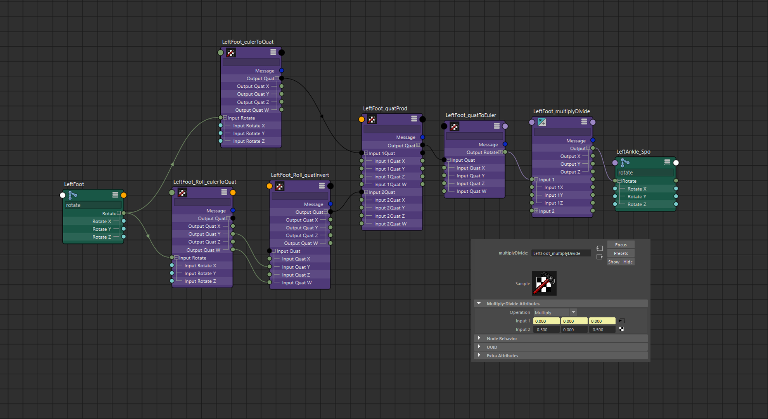The height and width of the screenshot is (419, 768).
Task: Toggle the LeftFoot_quatProd node view mode icon
Action: (x=414, y=119)
